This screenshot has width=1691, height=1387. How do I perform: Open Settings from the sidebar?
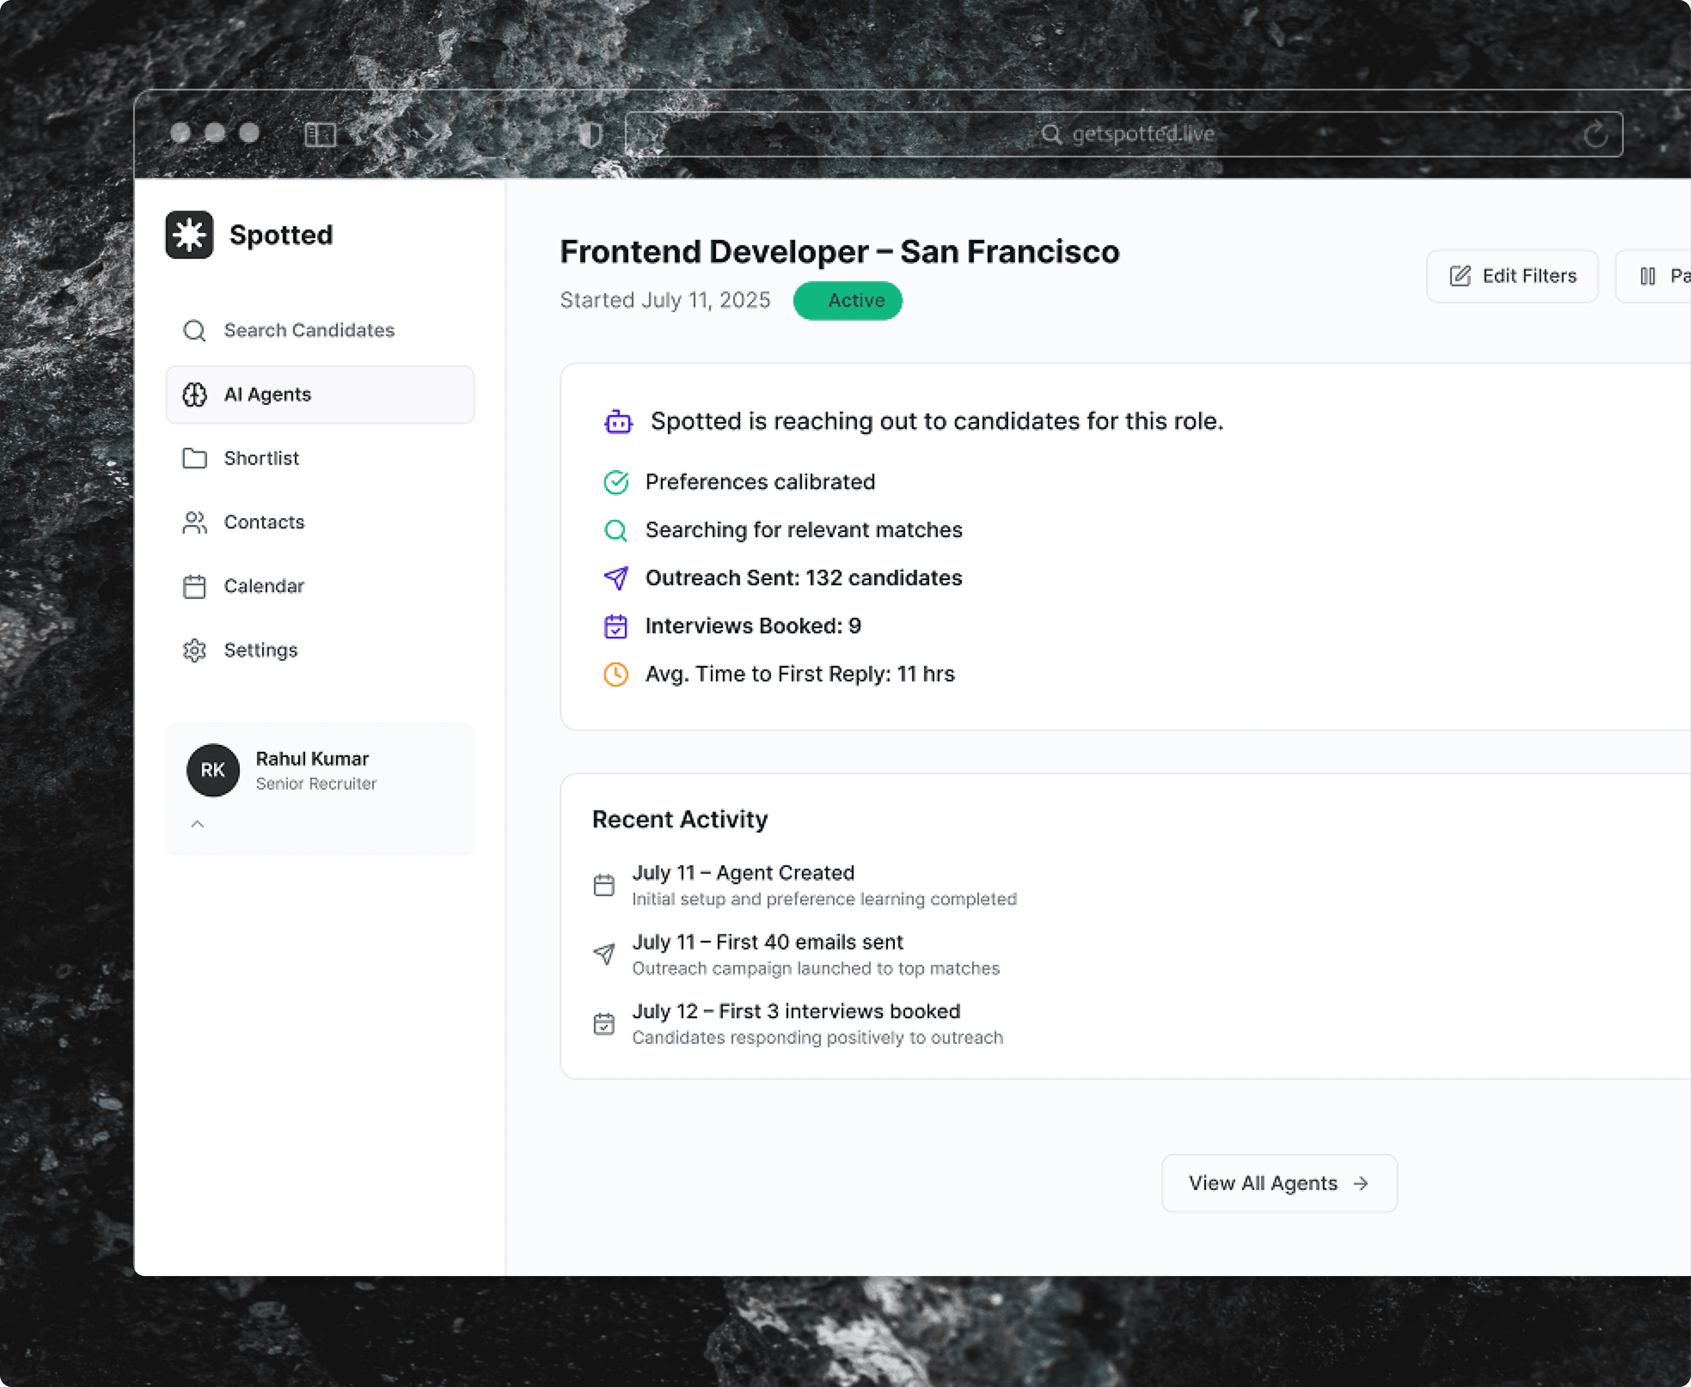point(261,650)
